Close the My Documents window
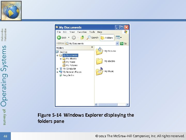Screen dimensions: 186x140 pos(127,27)
